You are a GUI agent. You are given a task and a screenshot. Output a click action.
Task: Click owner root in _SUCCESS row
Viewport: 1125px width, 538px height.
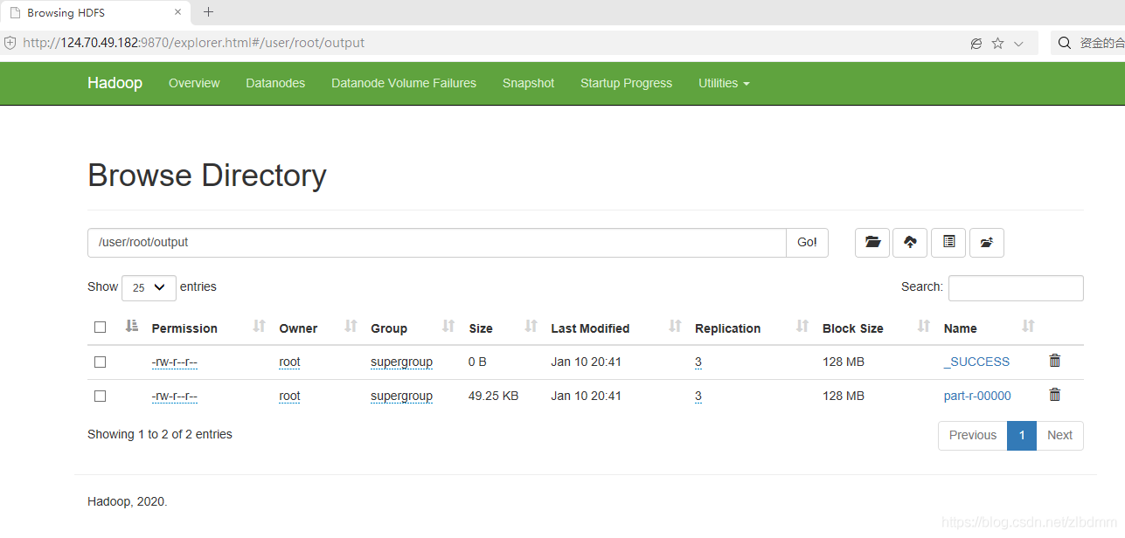[x=289, y=362]
